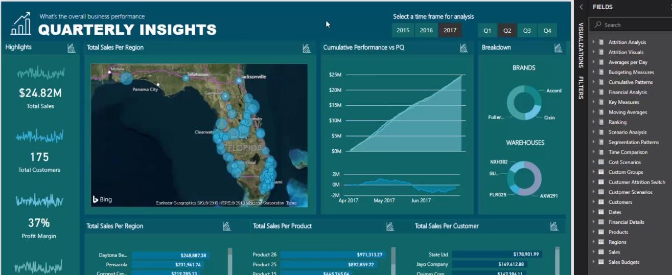Click the Terms link on the map
The height and width of the screenshot is (275, 672).
pyautogui.click(x=291, y=203)
